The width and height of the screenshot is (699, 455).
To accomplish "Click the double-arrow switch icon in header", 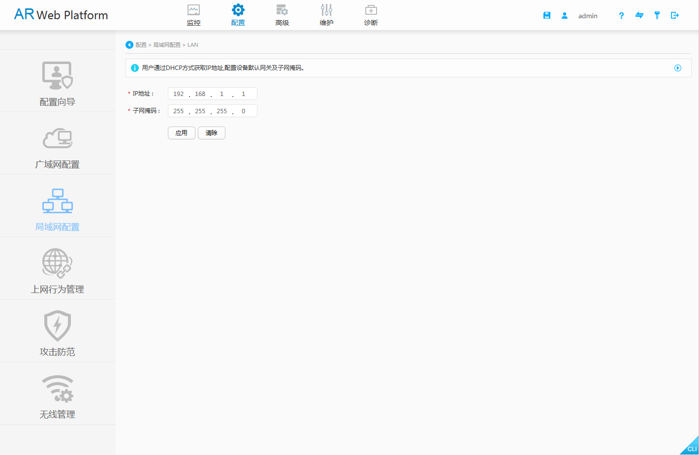I will click(x=639, y=15).
